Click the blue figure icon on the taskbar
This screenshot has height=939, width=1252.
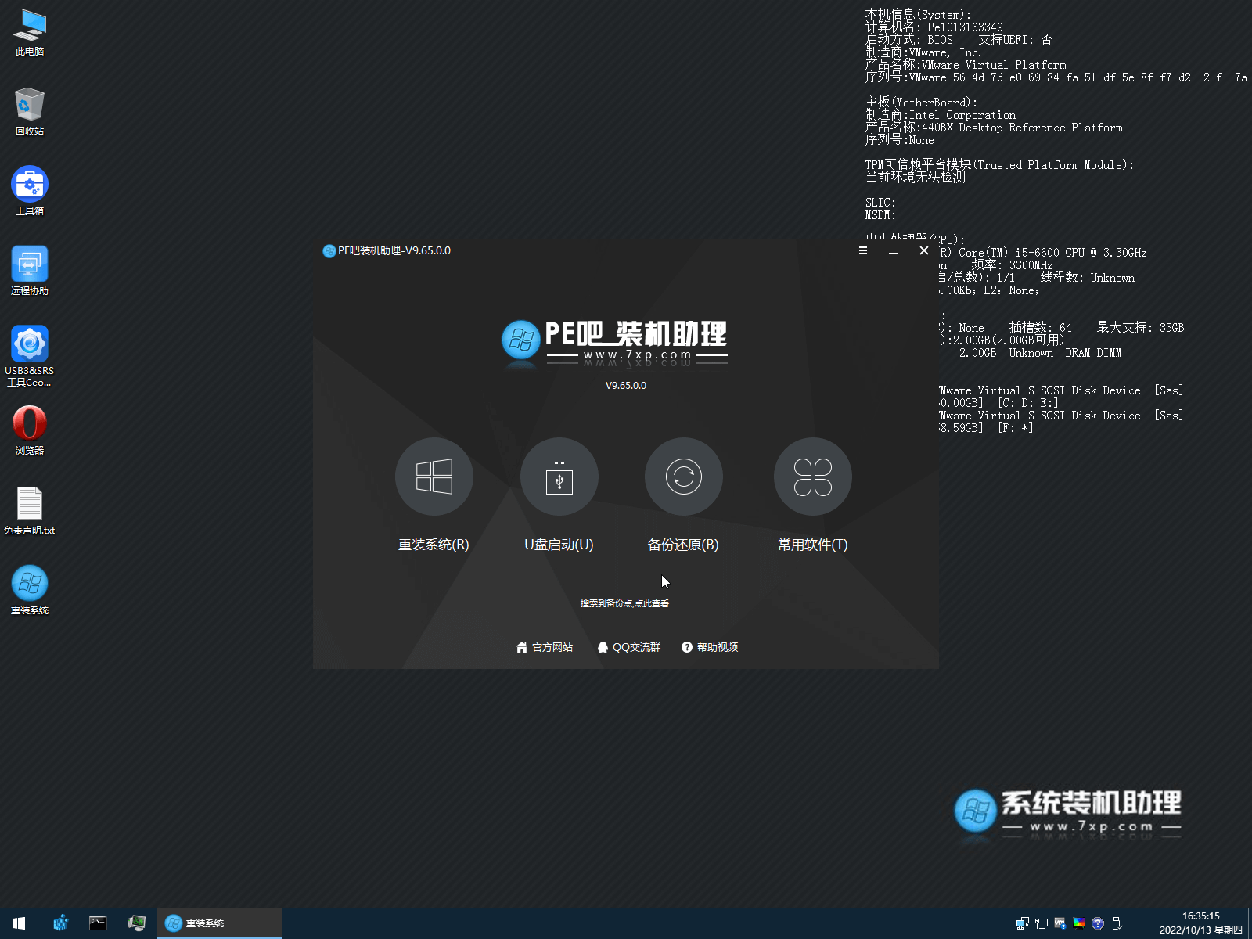(60, 923)
